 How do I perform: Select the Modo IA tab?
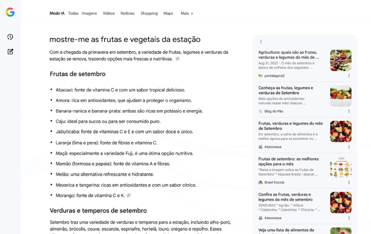click(57, 13)
